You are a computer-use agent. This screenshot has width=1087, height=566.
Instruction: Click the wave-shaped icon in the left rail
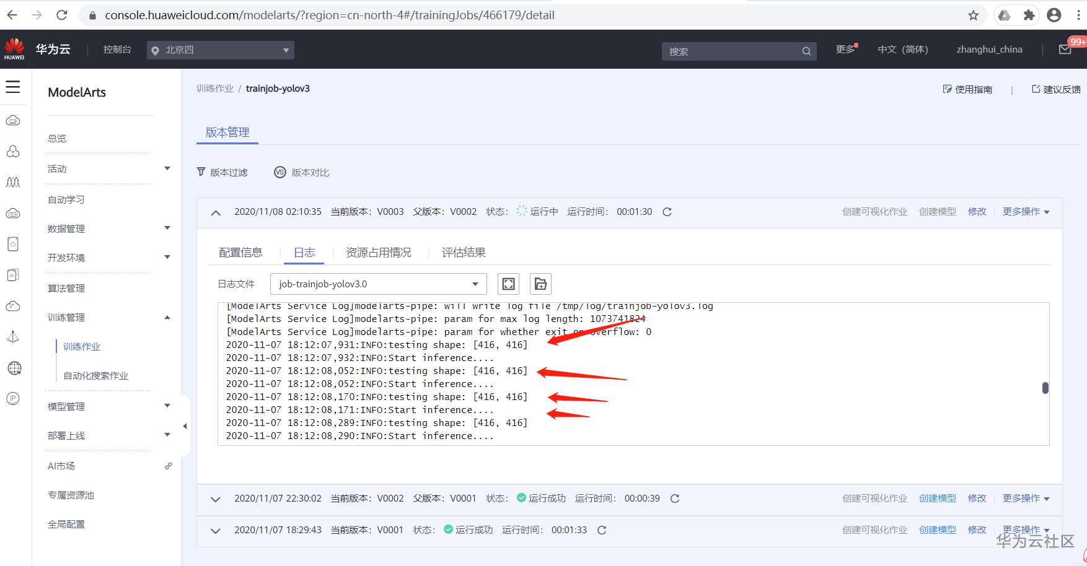13,182
